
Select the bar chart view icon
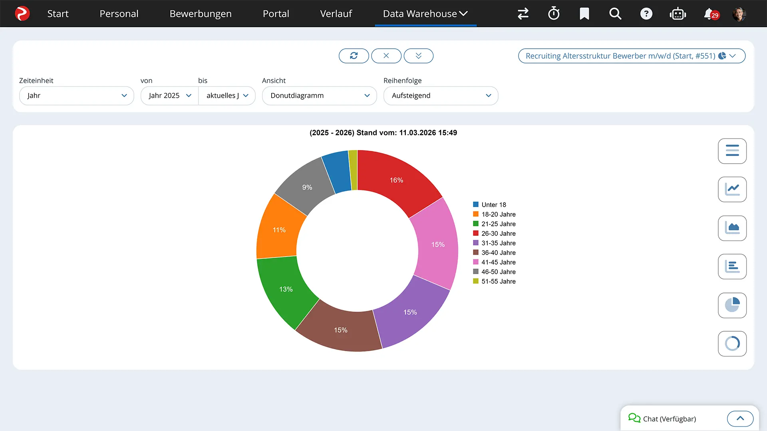click(x=732, y=266)
